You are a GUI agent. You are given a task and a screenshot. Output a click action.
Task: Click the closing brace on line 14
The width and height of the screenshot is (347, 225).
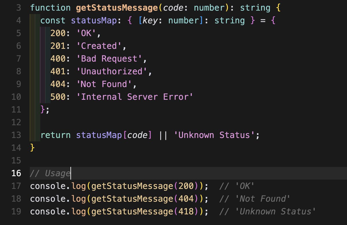coord(32,147)
